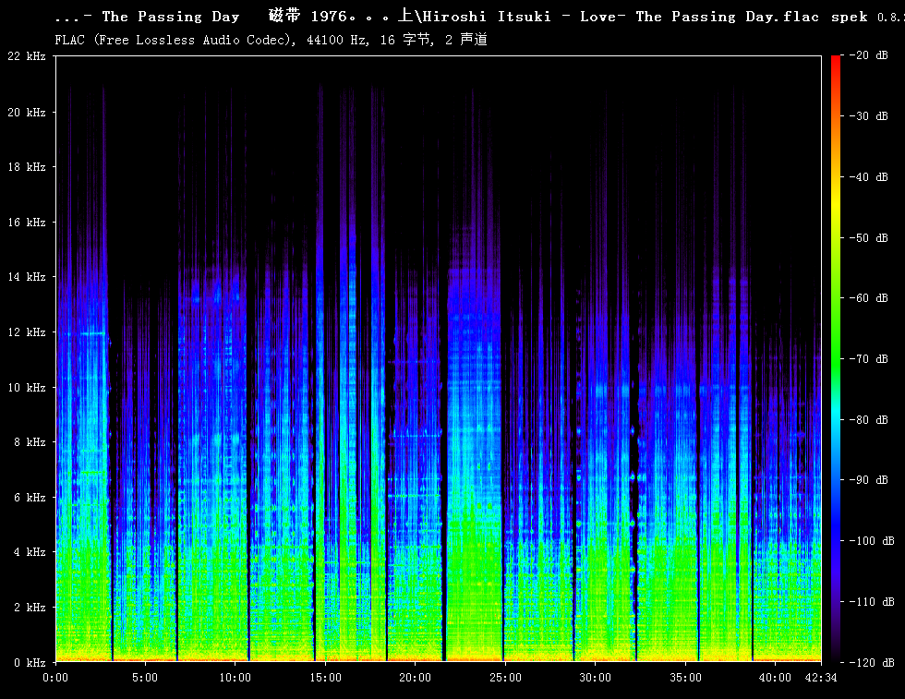Click the -60 dB scale label
Screen dimensions: 905x699
(x=869, y=298)
